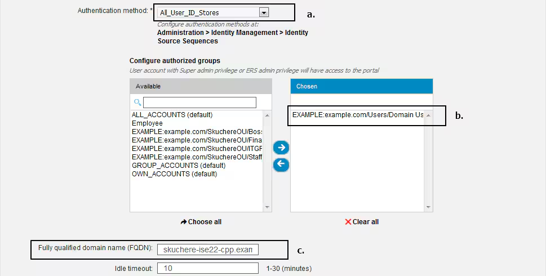Click the red X Clear all icon
This screenshot has width=546, height=276.
(348, 222)
